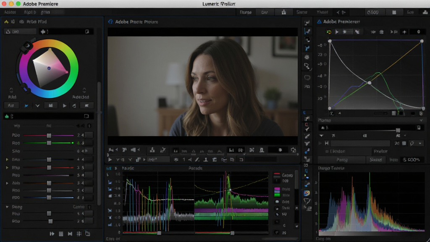Image resolution: width=430 pixels, height=242 pixels.
Task: Open the scopes legend bottom chevron
Action: pyautogui.click(x=296, y=226)
